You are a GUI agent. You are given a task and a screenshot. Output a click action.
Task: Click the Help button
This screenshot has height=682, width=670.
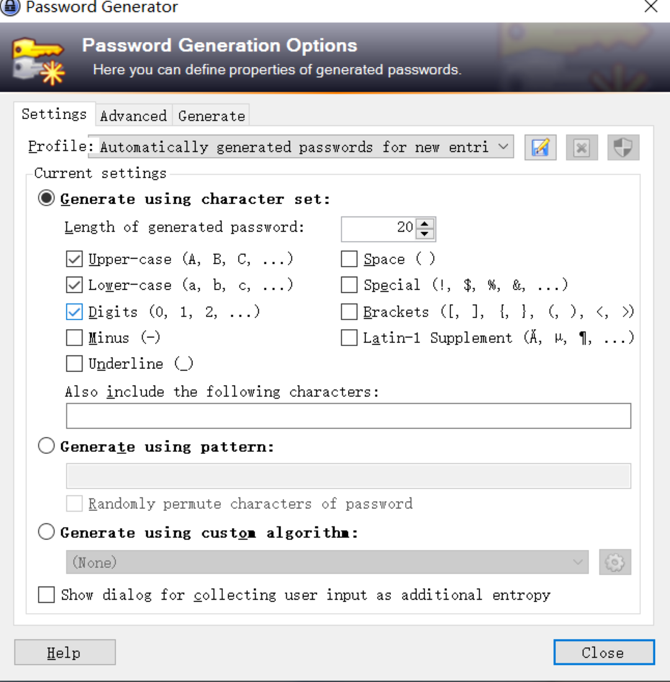click(65, 652)
